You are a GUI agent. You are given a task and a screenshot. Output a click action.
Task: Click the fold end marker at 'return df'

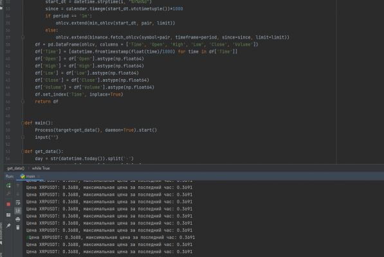23,102
